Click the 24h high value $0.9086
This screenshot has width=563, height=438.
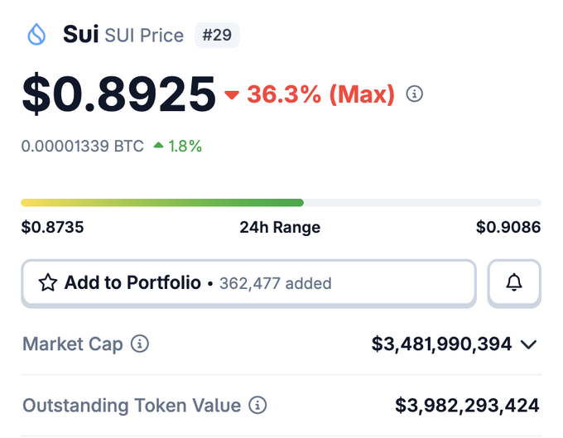508,227
